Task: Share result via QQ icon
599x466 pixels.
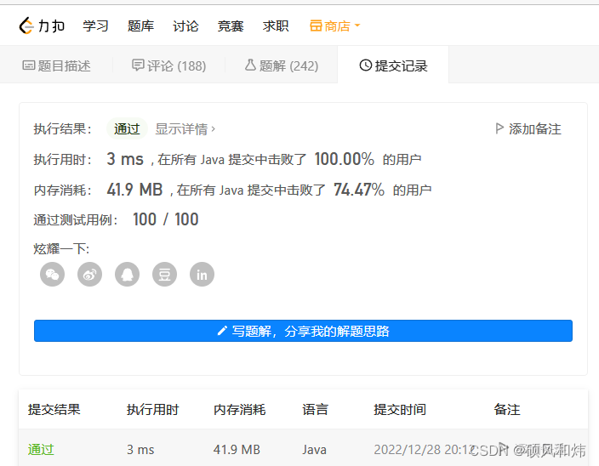Action: click(128, 274)
